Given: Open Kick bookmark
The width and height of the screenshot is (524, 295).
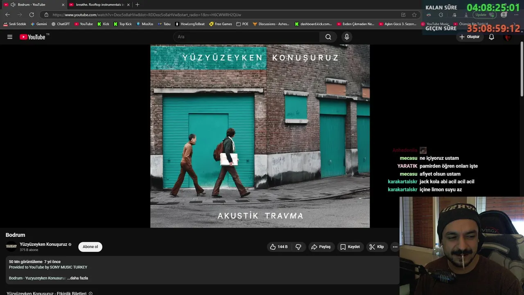Looking at the screenshot, I should tap(103, 24).
